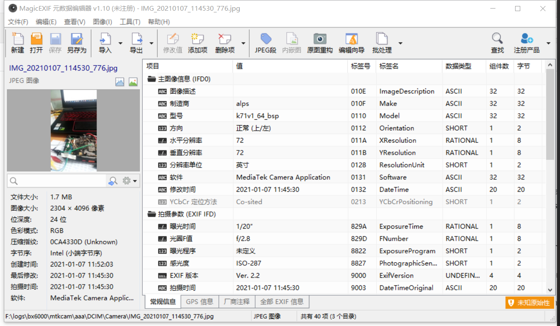This screenshot has width=560, height=326.
Task: Click the 原图重构 reconstruction icon
Action: click(320, 42)
